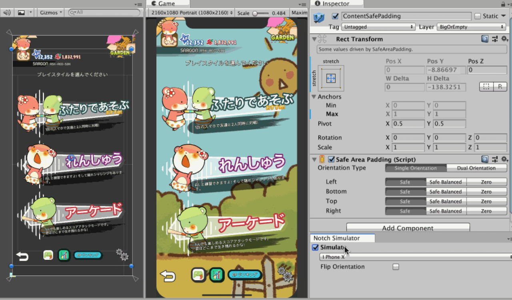Toggle Raw edit mode R button
This screenshot has height=300, width=512.
pyautogui.click(x=500, y=87)
